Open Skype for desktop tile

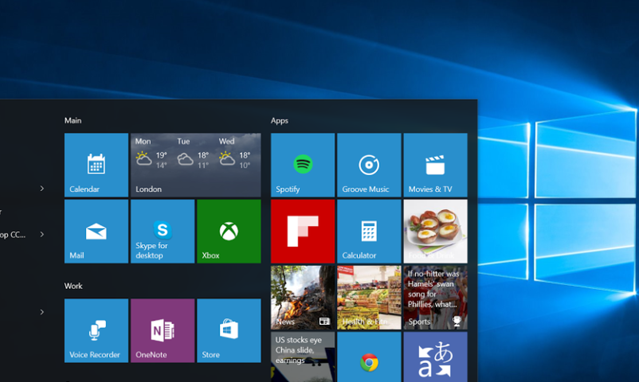tap(162, 231)
